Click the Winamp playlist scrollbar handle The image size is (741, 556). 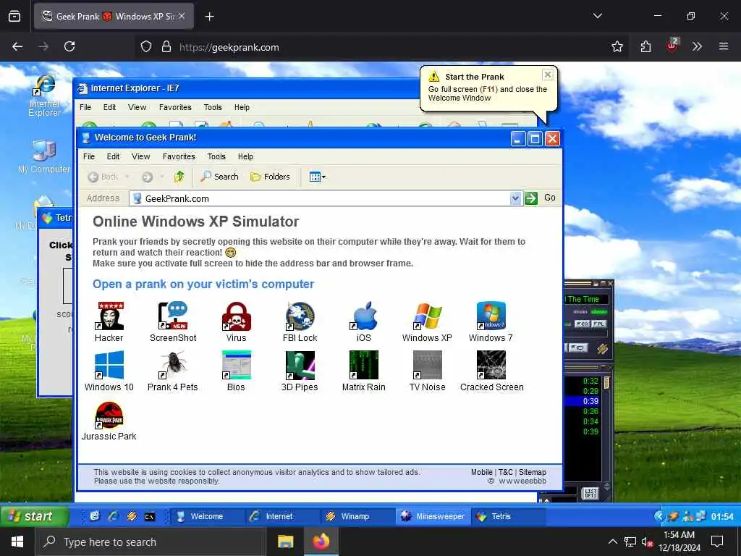607,382
